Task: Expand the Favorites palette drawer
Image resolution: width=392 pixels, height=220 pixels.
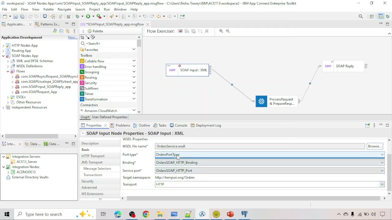Action: pyautogui.click(x=134, y=50)
